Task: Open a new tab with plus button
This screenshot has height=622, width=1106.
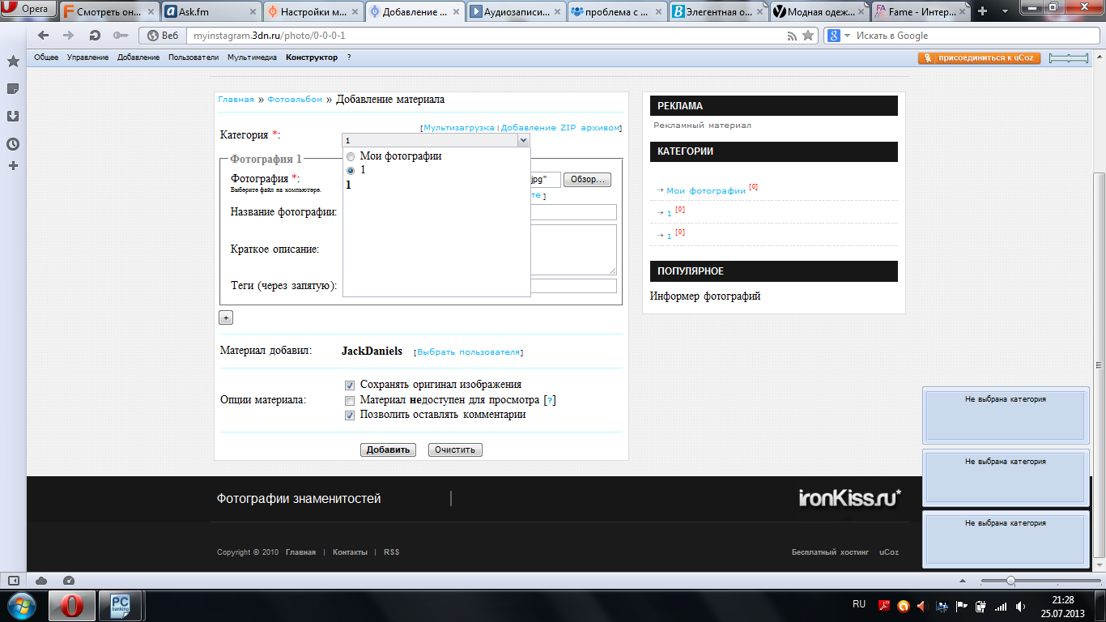Action: (x=982, y=11)
